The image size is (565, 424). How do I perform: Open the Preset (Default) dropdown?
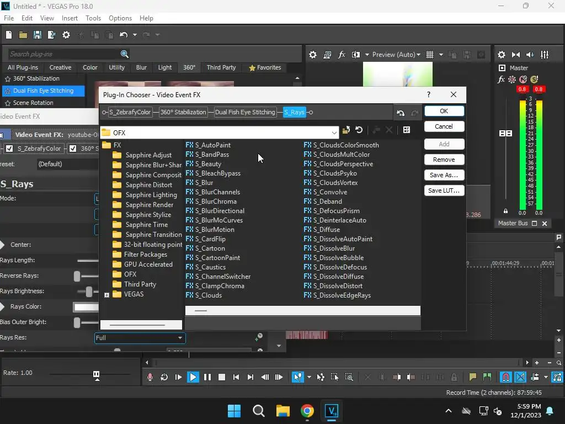coord(68,164)
